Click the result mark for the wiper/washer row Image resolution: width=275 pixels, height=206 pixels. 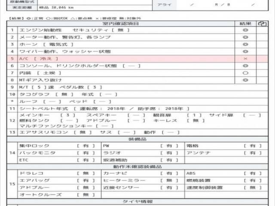pyautogui.click(x=245, y=51)
